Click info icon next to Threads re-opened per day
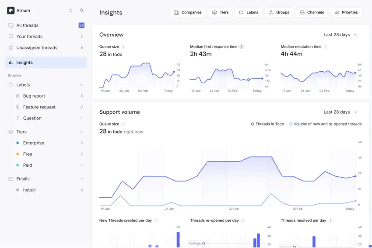The height and width of the screenshot is (248, 372). 243,220
